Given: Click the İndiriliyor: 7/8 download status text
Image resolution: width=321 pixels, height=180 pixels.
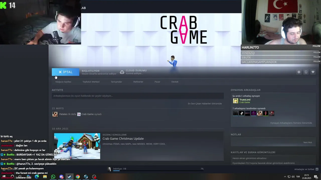Looking at the screenshot, I should (x=120, y=169).
